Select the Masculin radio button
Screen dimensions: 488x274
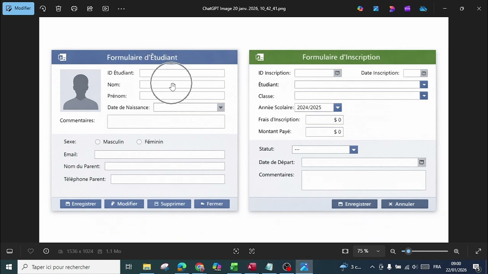98,142
